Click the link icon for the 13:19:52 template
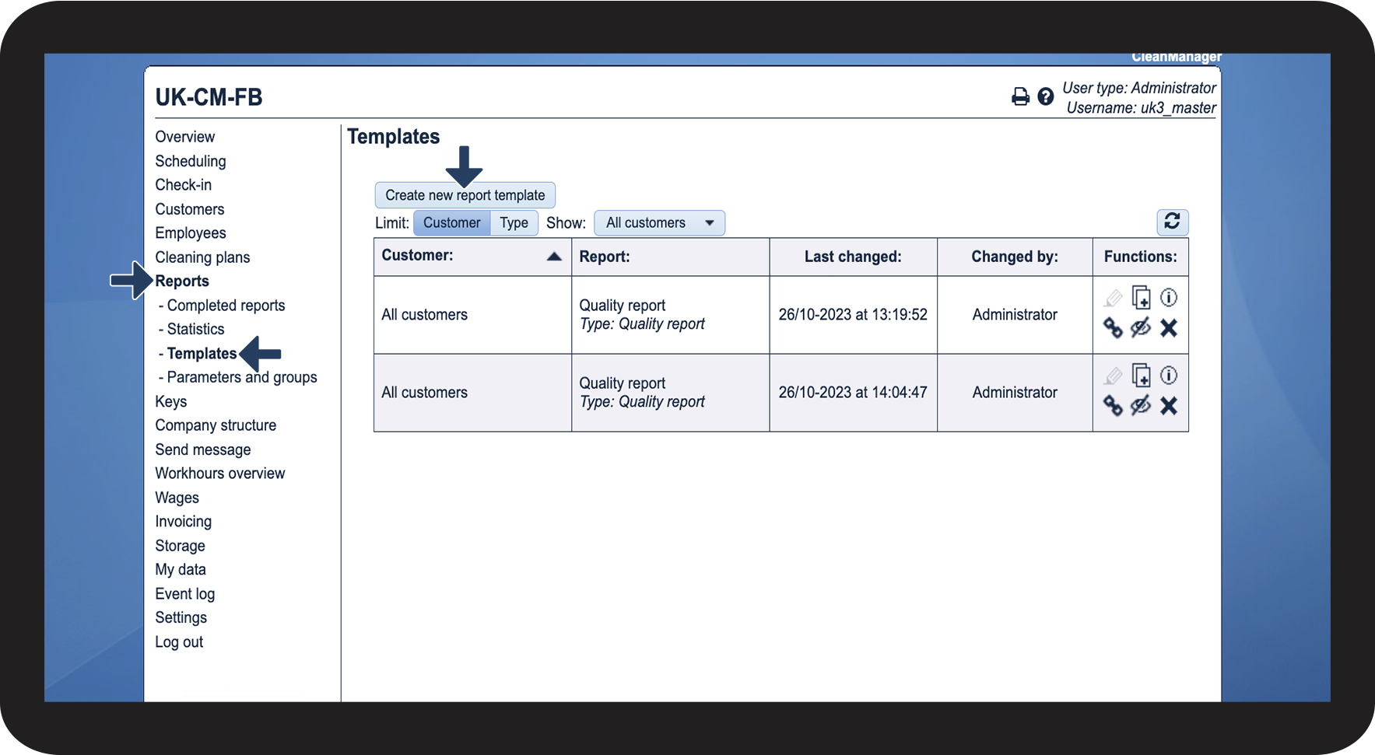Image resolution: width=1375 pixels, height=755 pixels. click(x=1113, y=328)
